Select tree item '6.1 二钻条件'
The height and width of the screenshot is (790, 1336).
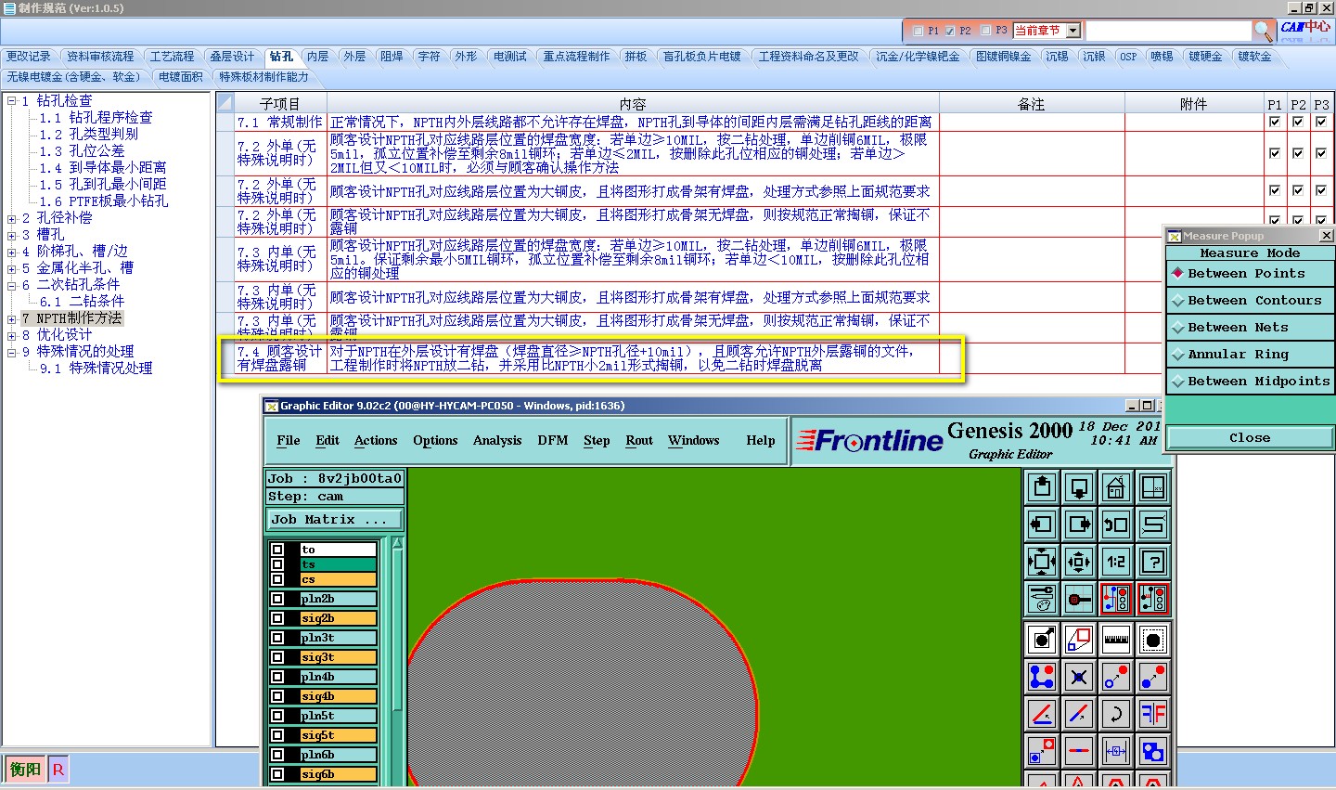coord(82,301)
